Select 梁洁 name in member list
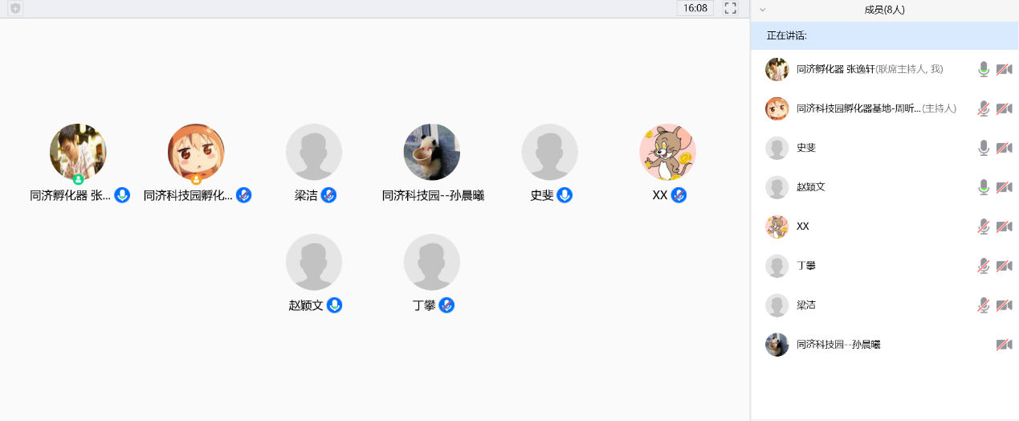The image size is (1019, 421). click(x=806, y=305)
